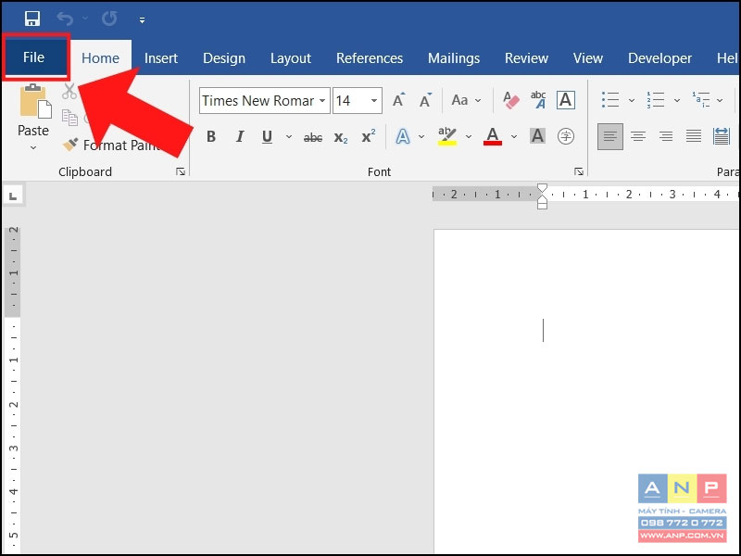Image resolution: width=741 pixels, height=556 pixels.
Task: Open the Review tab
Action: tap(526, 58)
